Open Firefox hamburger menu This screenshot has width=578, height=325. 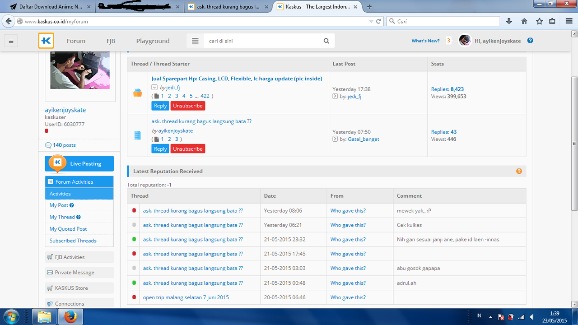pyautogui.click(x=568, y=21)
